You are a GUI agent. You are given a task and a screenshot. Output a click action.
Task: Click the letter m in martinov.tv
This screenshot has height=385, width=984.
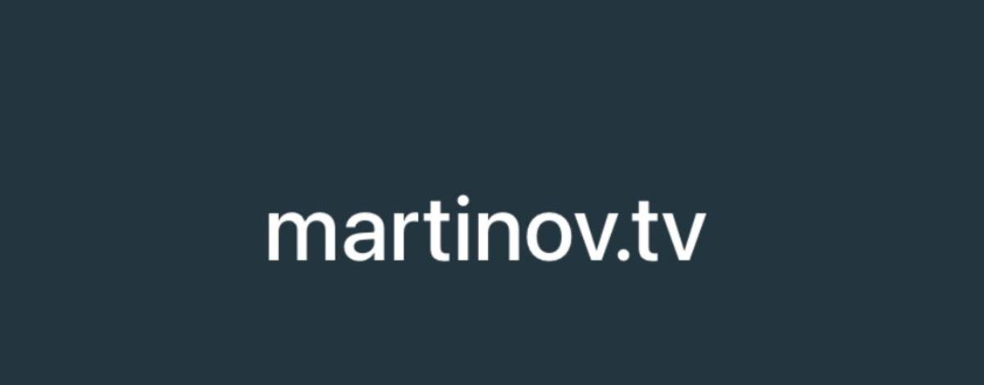coord(298,236)
